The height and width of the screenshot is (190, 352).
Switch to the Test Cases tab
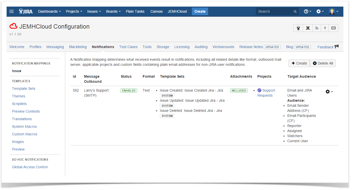[x=128, y=47]
